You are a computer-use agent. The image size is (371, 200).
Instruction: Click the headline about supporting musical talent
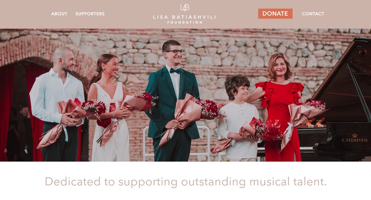(x=186, y=182)
